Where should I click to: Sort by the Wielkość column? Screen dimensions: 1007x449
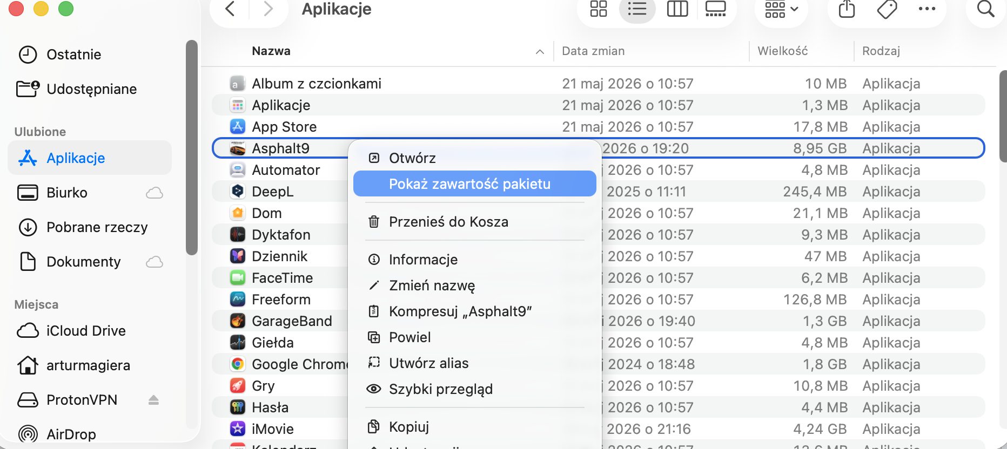782,51
